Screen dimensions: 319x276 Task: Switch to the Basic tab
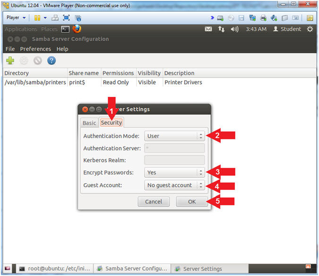[x=89, y=123]
